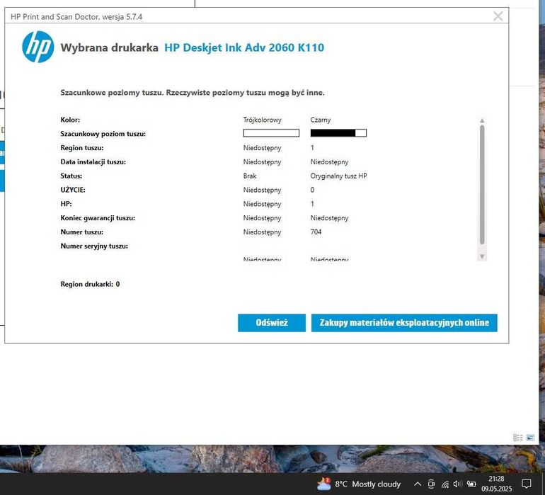545x495 pixels.
Task: Click the ink number value '704'
Action: coord(316,232)
